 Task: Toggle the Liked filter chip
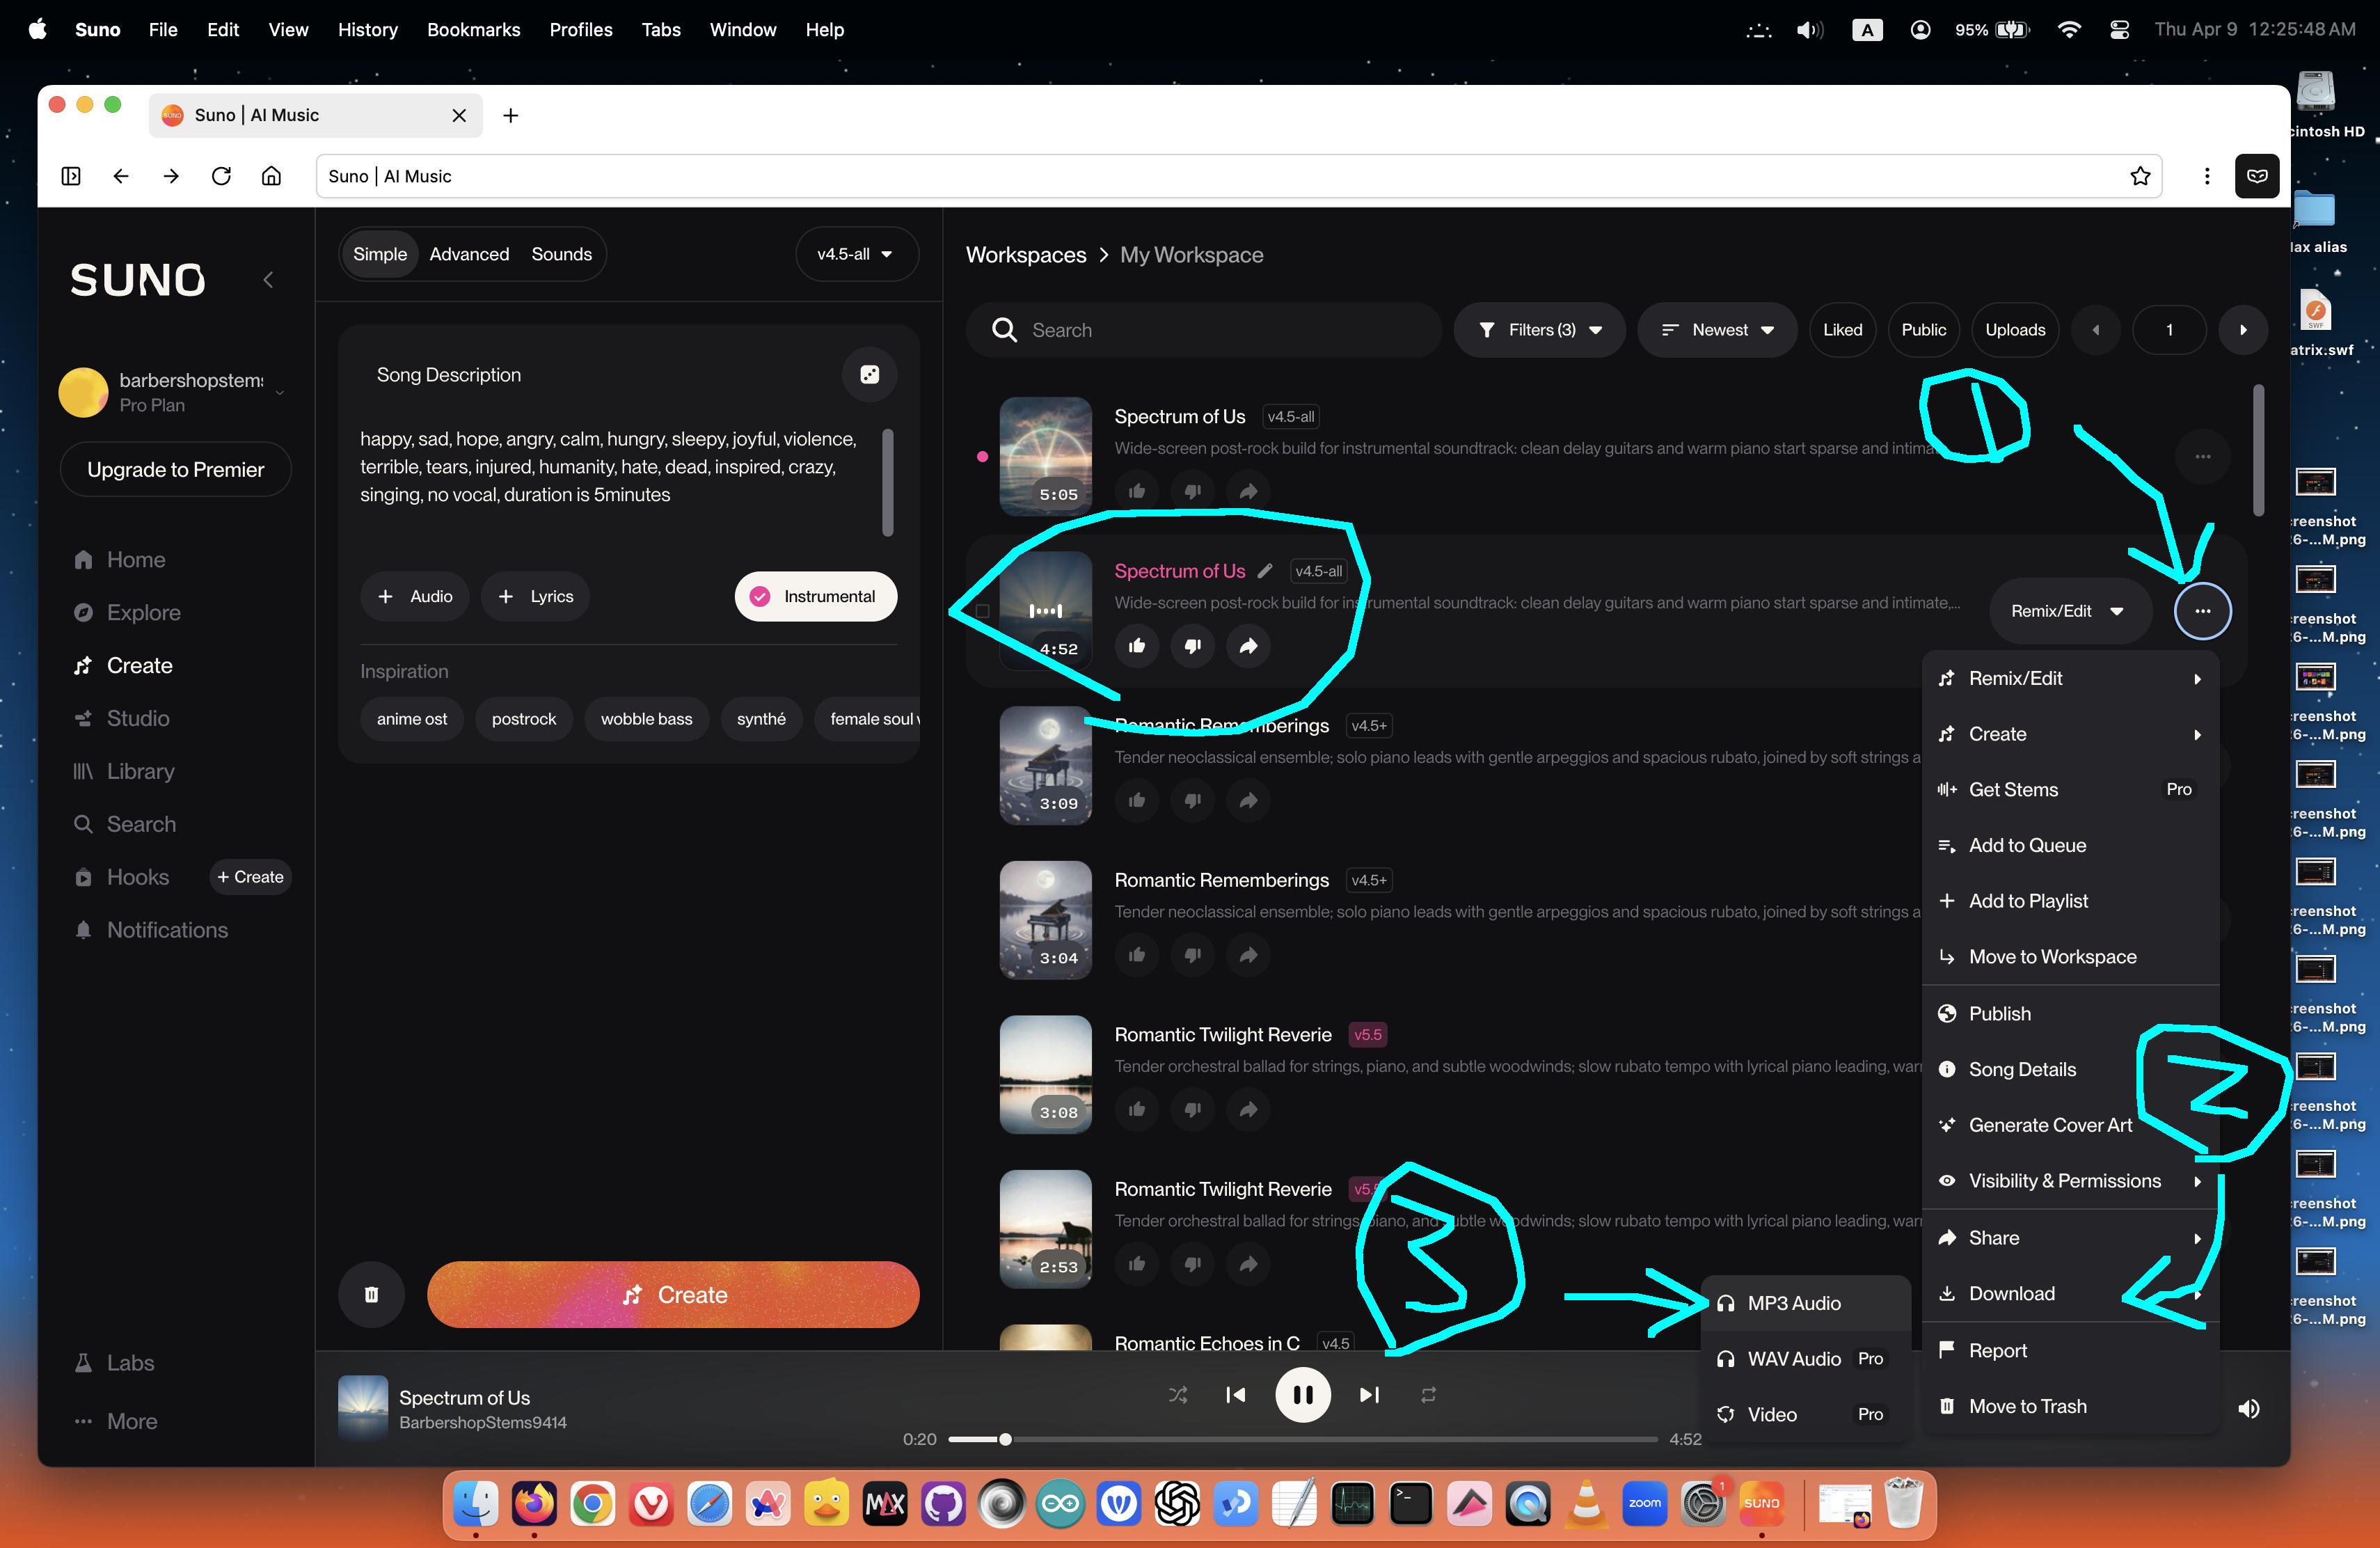[1842, 330]
